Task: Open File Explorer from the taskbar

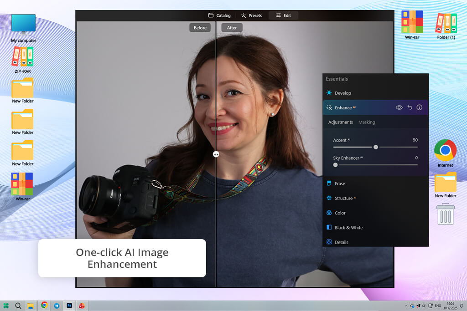Action: [31, 306]
